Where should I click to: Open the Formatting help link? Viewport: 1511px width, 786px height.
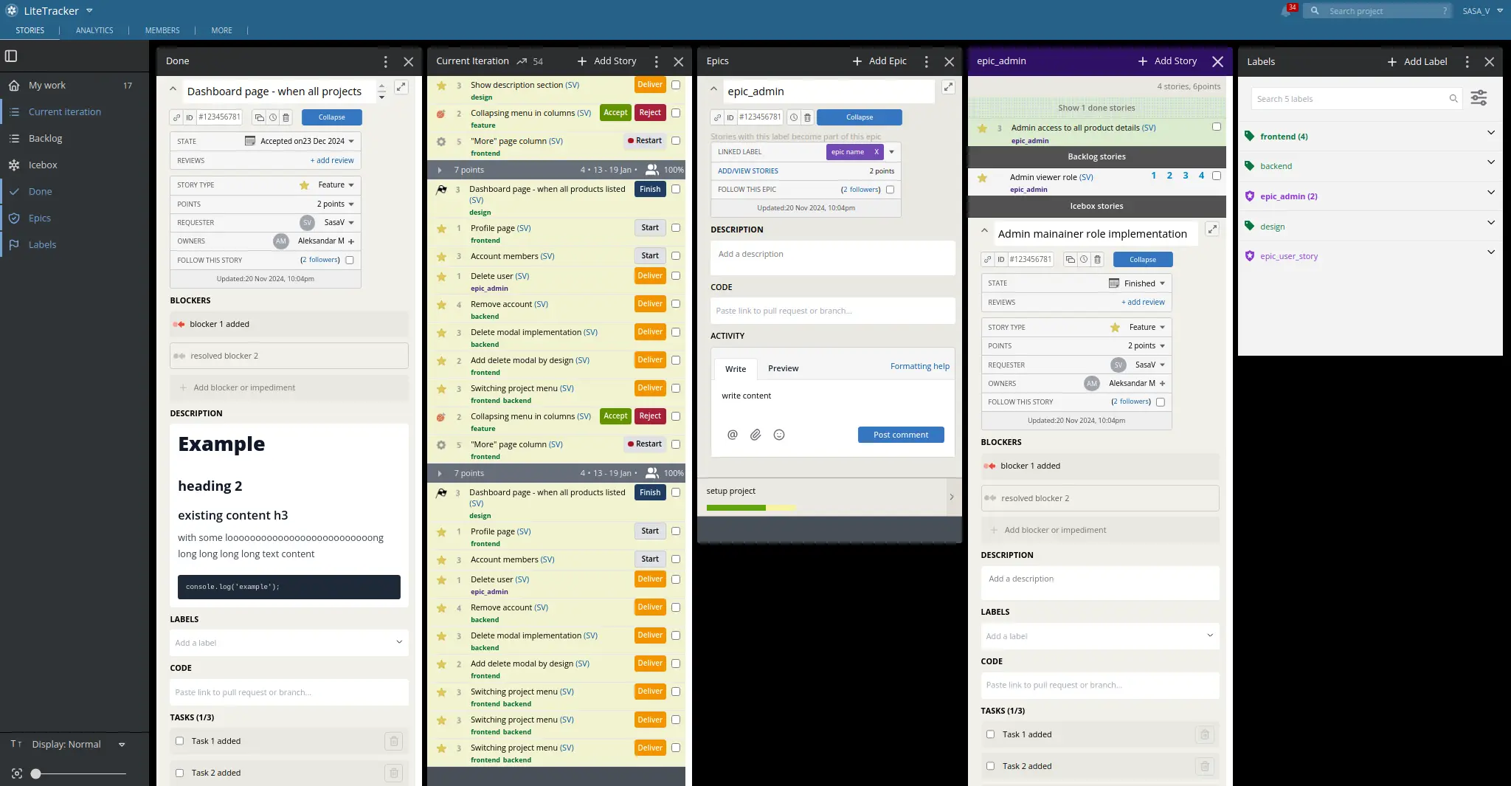919,366
